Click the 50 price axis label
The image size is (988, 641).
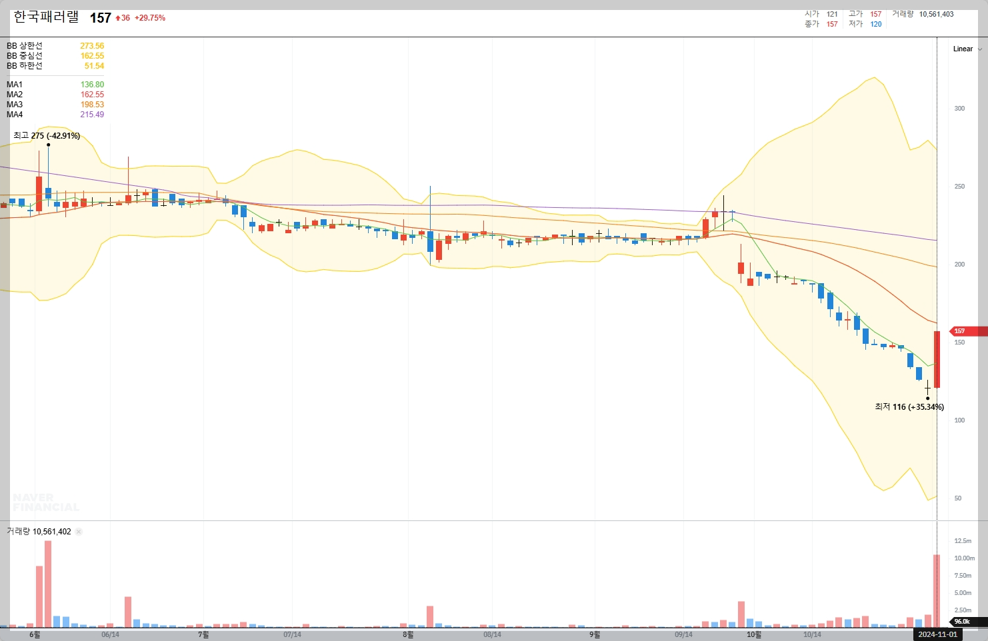tap(958, 498)
